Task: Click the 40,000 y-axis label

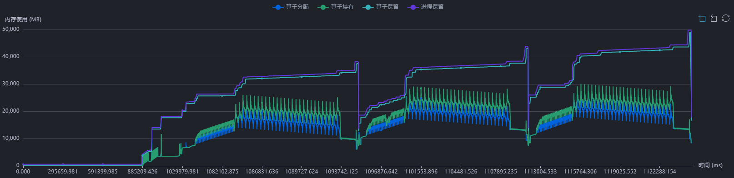Action: pos(11,56)
